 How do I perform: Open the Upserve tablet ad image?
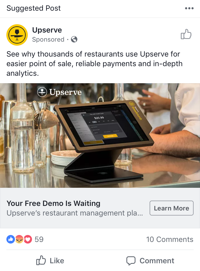tap(100, 135)
